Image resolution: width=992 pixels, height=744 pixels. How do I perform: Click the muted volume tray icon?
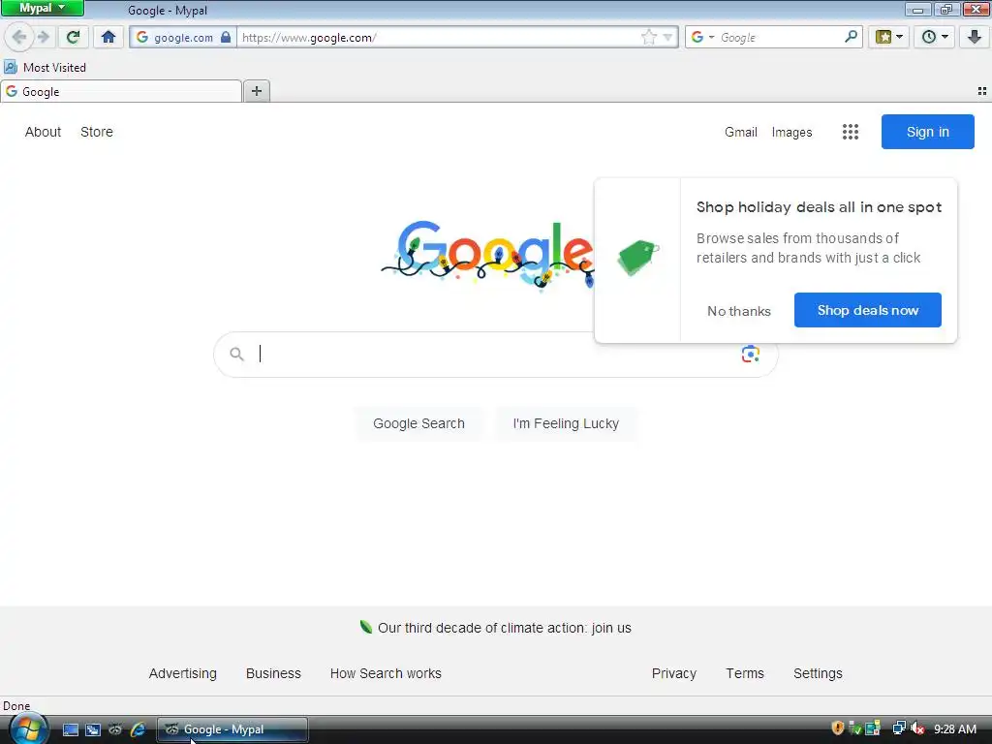(917, 728)
